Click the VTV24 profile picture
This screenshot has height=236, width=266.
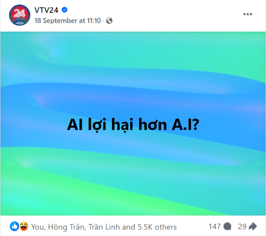tap(20, 15)
